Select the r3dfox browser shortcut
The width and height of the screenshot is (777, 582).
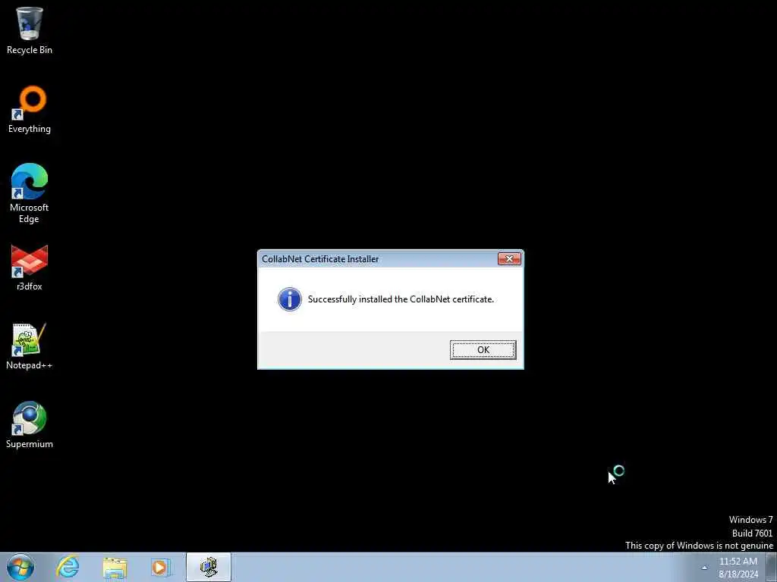tap(30, 268)
